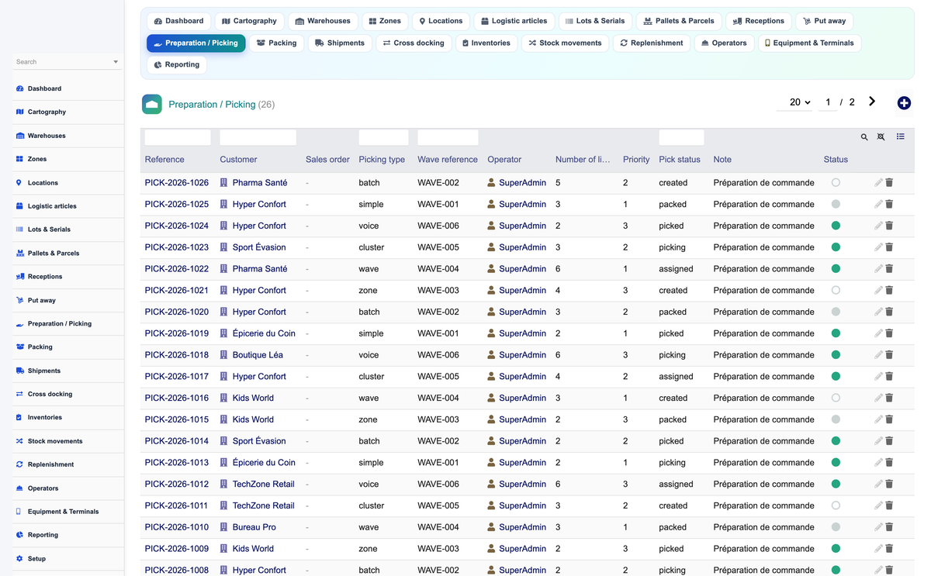The image size is (931, 576).
Task: Delete PICK-2026-1026 using the trash icon
Action: [889, 183]
